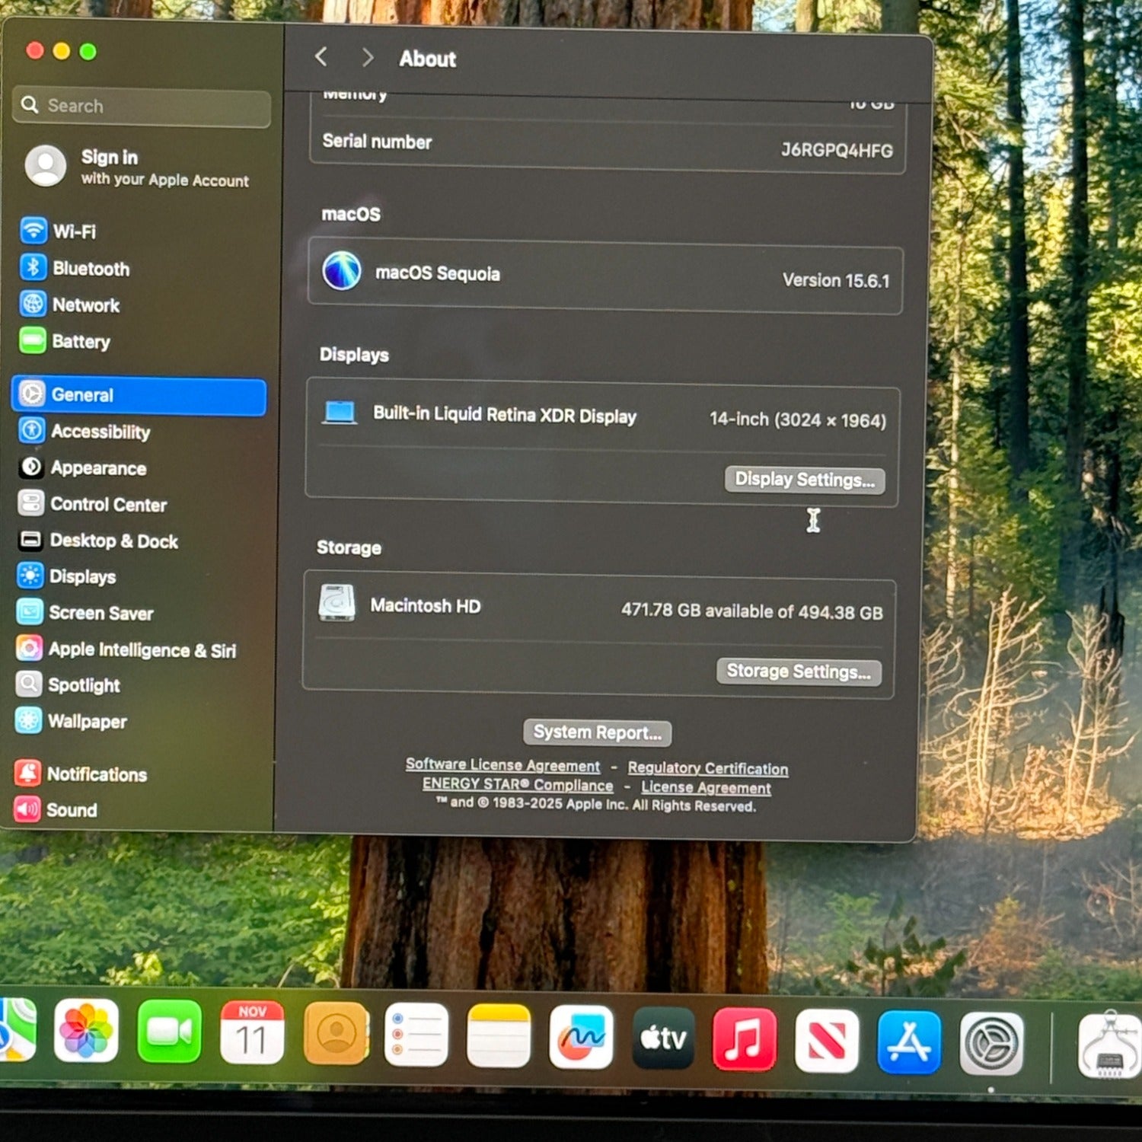Switch to Notifications settings
This screenshot has width=1142, height=1142.
click(x=96, y=774)
